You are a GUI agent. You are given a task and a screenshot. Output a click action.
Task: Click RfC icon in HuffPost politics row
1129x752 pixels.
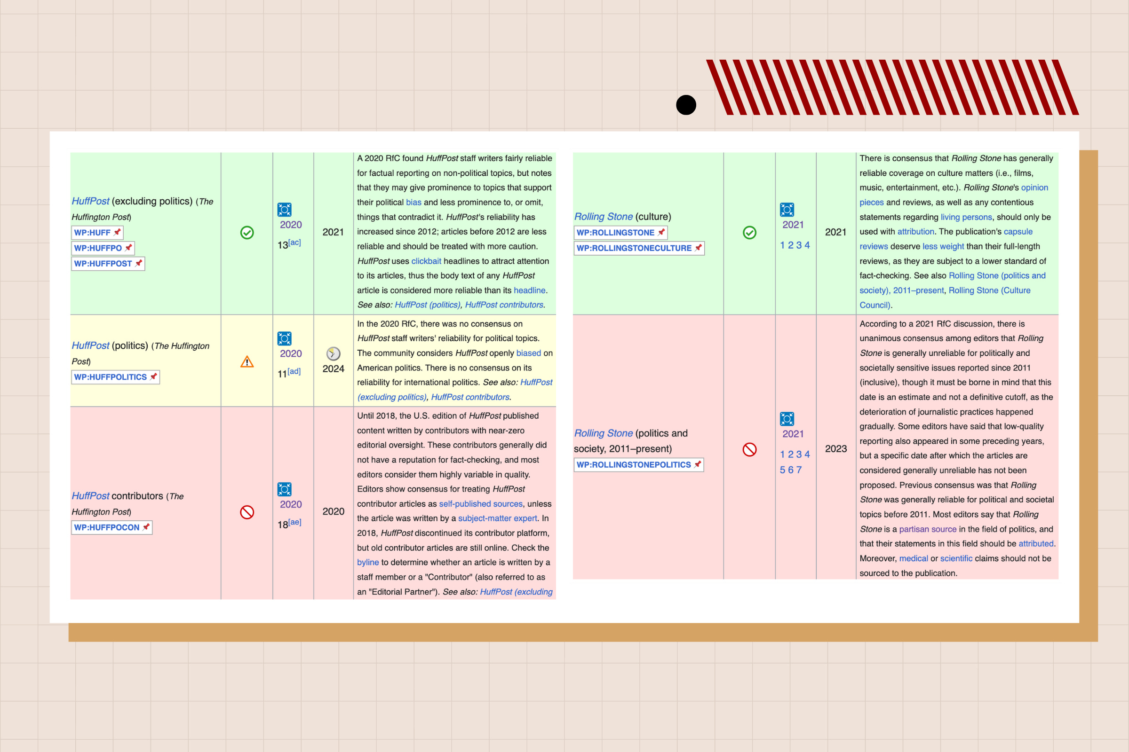point(284,338)
